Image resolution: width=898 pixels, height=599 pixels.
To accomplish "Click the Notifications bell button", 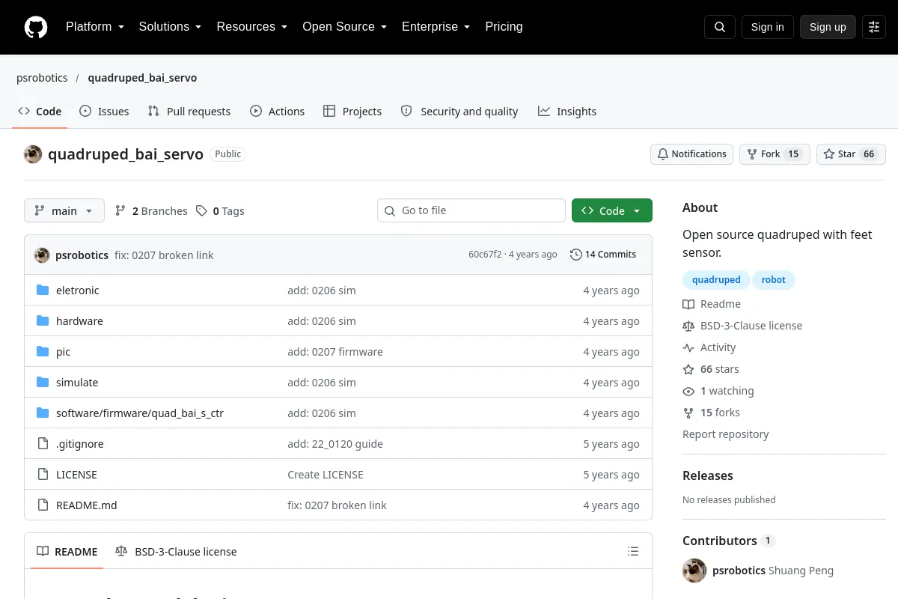I will (691, 154).
